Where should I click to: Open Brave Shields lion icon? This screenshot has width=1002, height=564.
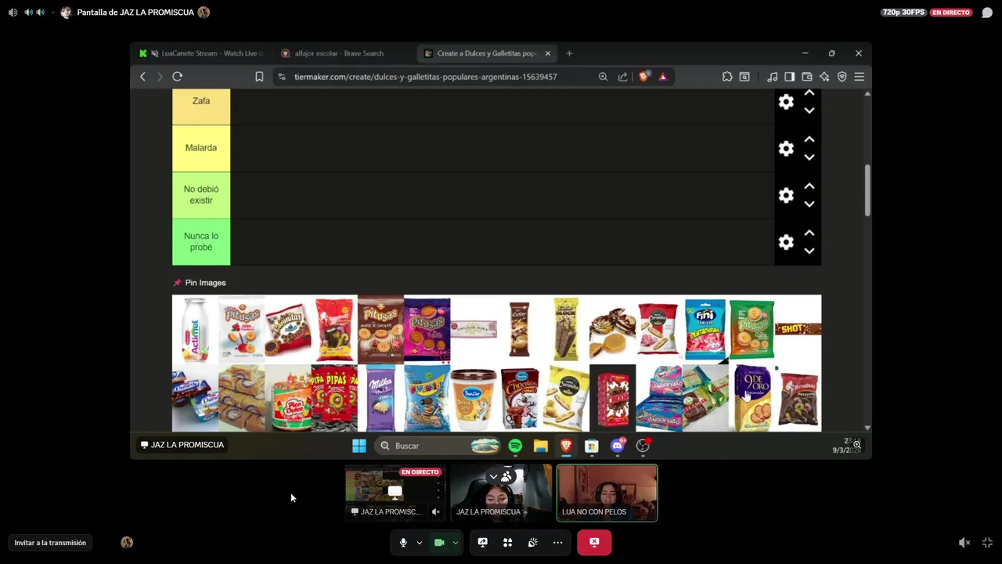pos(643,77)
